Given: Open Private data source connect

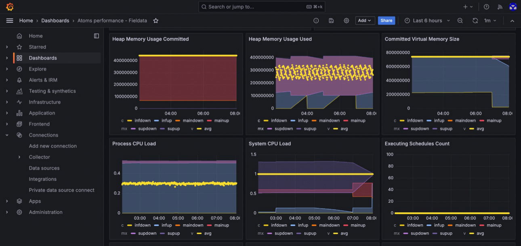Looking at the screenshot, I should coord(61,190).
